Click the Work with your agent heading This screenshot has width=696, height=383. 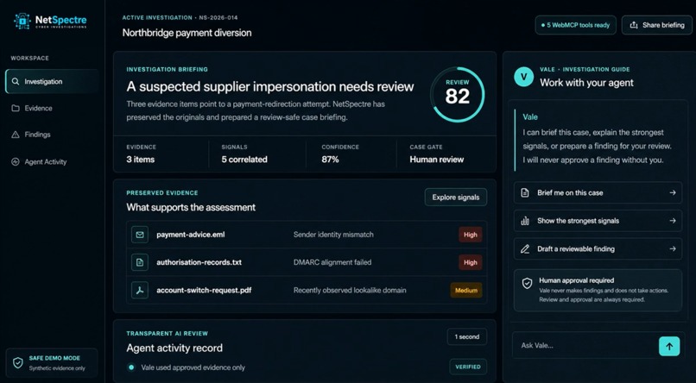pos(586,83)
